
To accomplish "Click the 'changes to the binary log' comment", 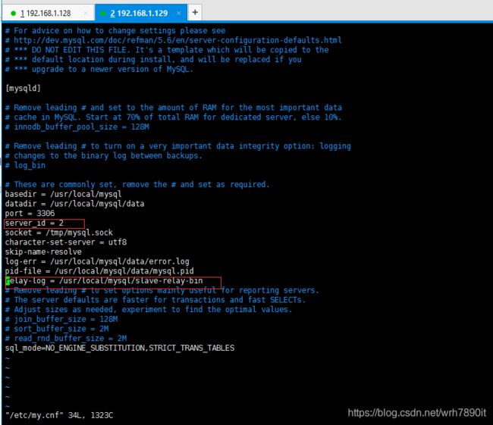I will coord(103,156).
